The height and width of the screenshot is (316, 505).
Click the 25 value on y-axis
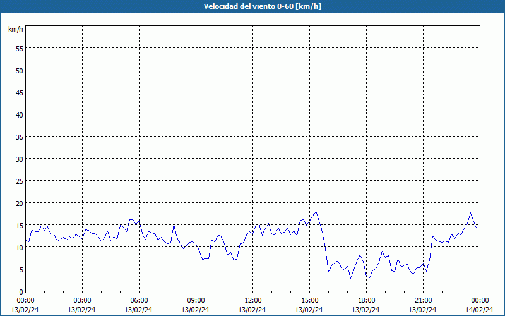point(20,181)
